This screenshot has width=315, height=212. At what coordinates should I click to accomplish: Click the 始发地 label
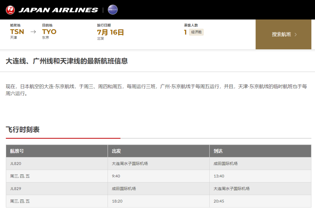click(15, 25)
